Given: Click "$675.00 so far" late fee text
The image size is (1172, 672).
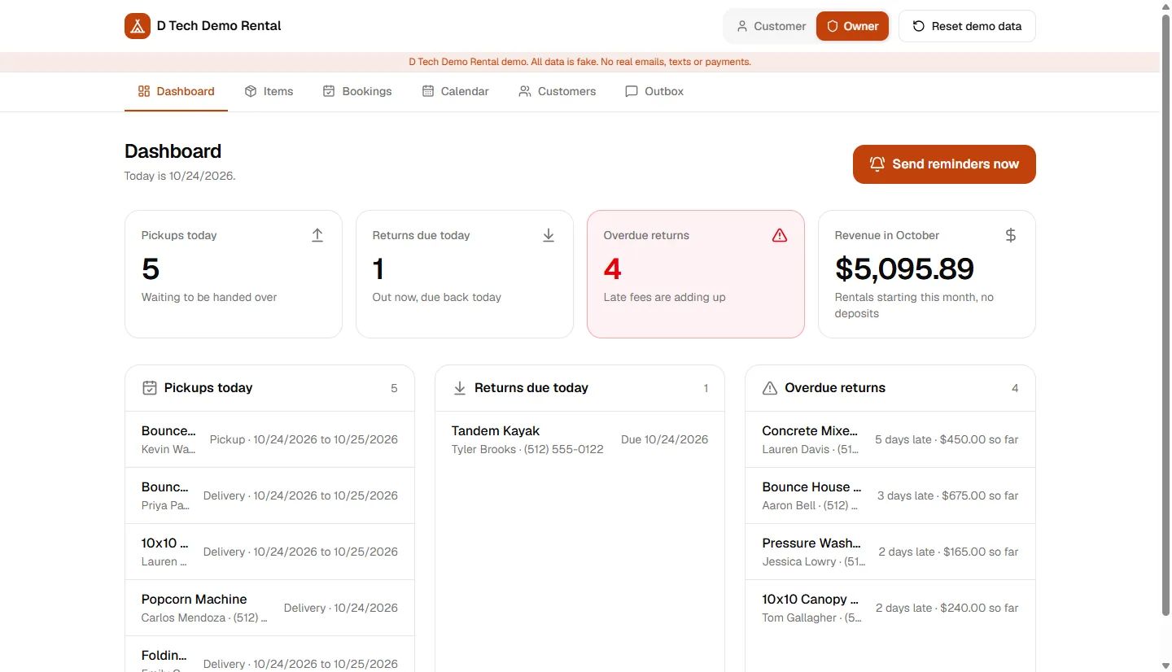Looking at the screenshot, I should (980, 495).
